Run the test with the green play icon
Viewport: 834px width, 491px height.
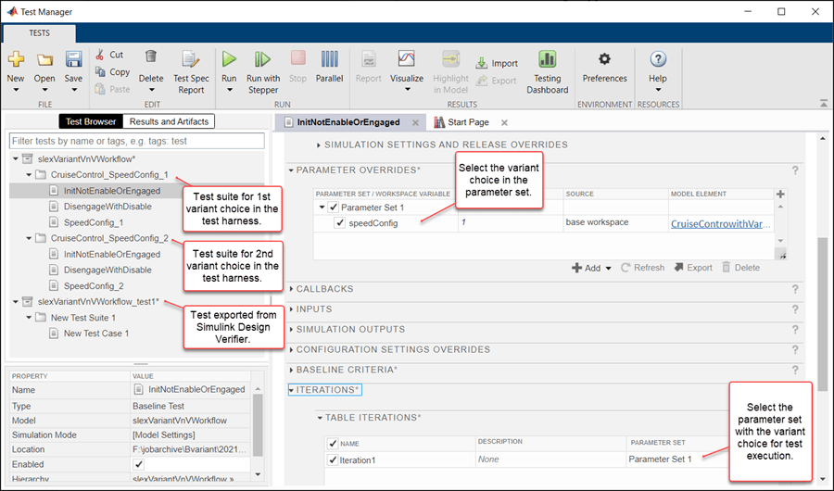pos(229,59)
